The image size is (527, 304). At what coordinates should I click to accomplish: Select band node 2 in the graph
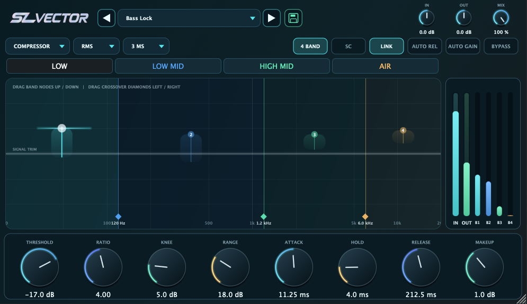[x=191, y=135]
